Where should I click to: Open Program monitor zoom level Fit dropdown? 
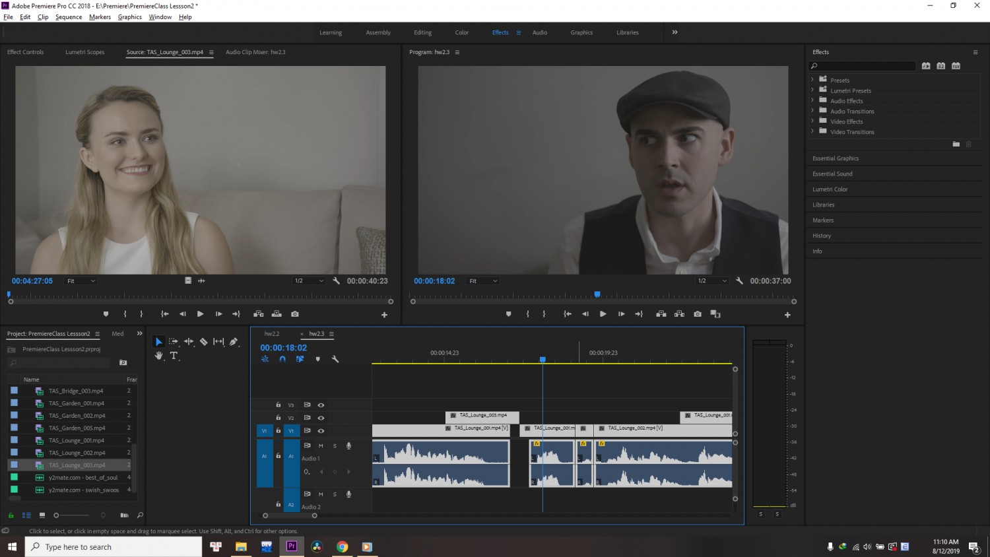tap(482, 281)
